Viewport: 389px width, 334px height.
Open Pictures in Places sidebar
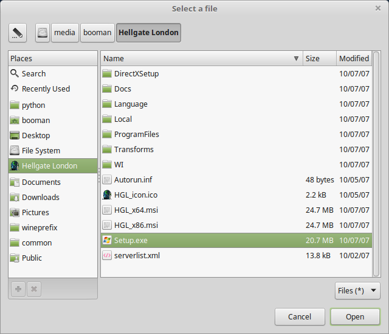(53, 212)
